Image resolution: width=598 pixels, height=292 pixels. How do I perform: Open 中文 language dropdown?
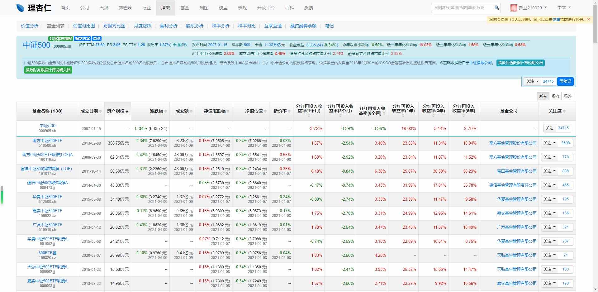[564, 7]
